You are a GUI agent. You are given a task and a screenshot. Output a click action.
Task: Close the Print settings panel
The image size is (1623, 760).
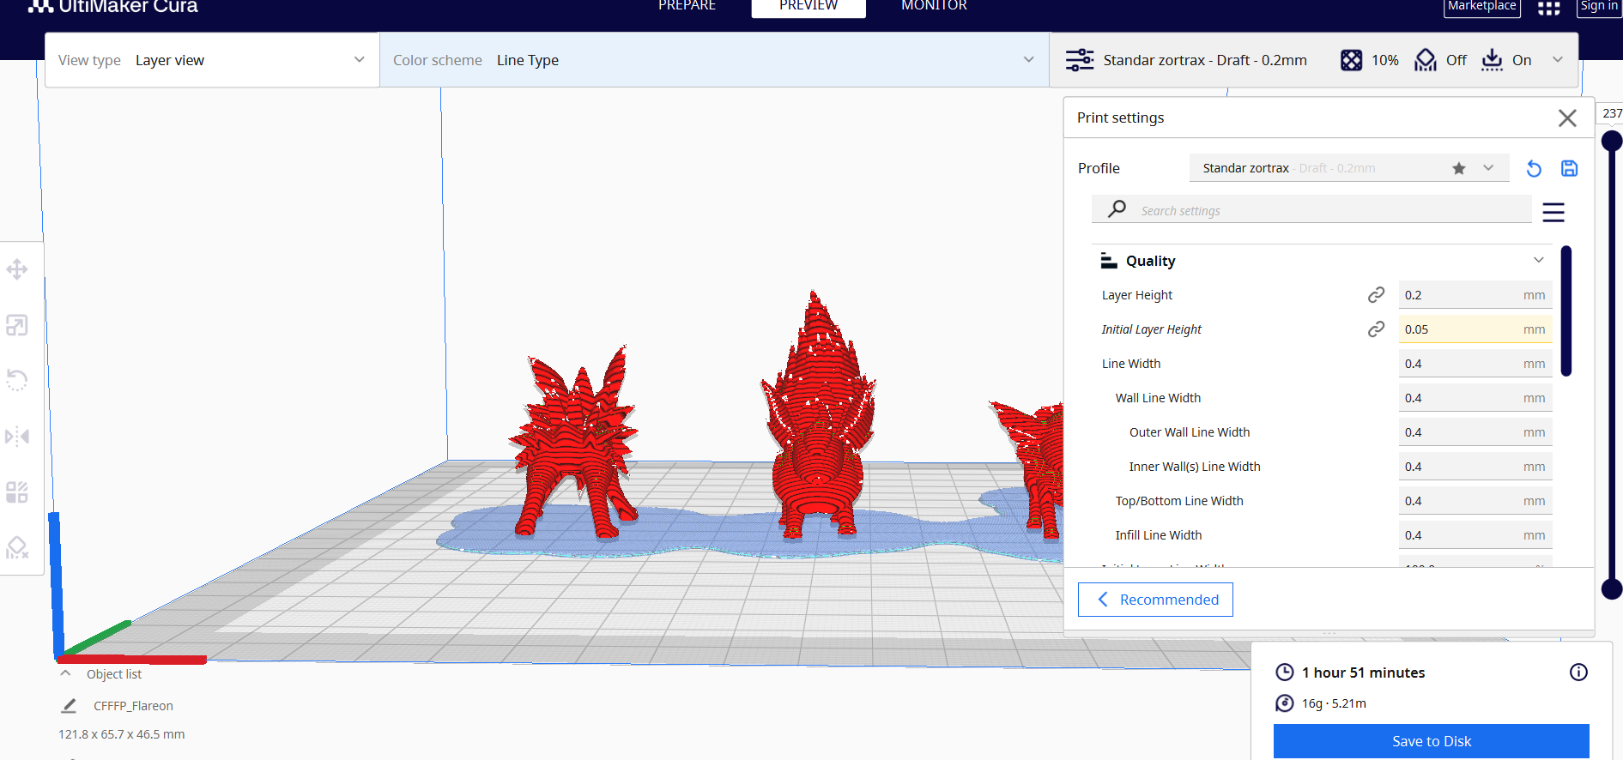pyautogui.click(x=1567, y=118)
